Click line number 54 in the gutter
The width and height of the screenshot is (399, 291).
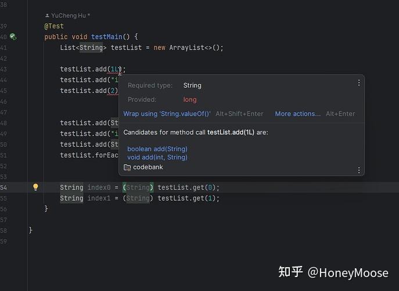[x=3, y=188]
